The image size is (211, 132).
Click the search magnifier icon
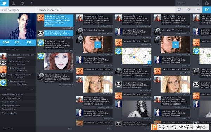coord(198,3)
